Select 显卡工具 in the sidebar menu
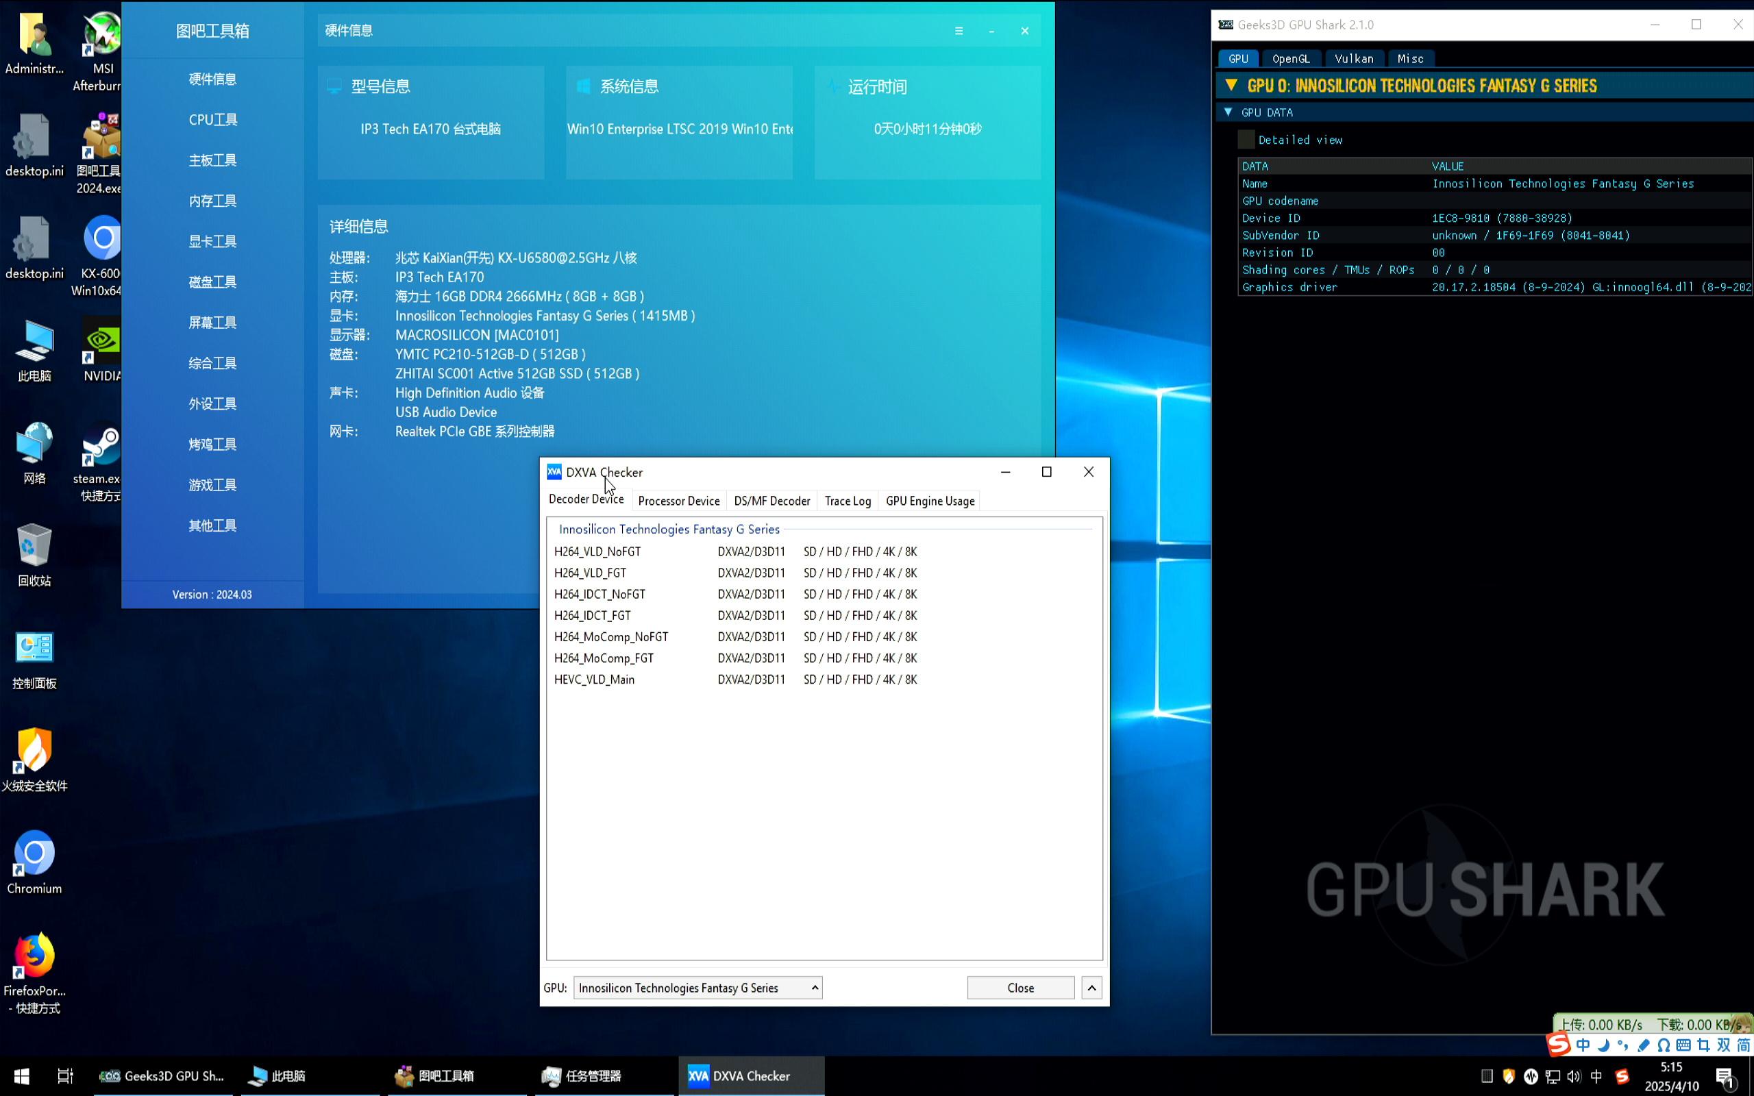 point(212,241)
